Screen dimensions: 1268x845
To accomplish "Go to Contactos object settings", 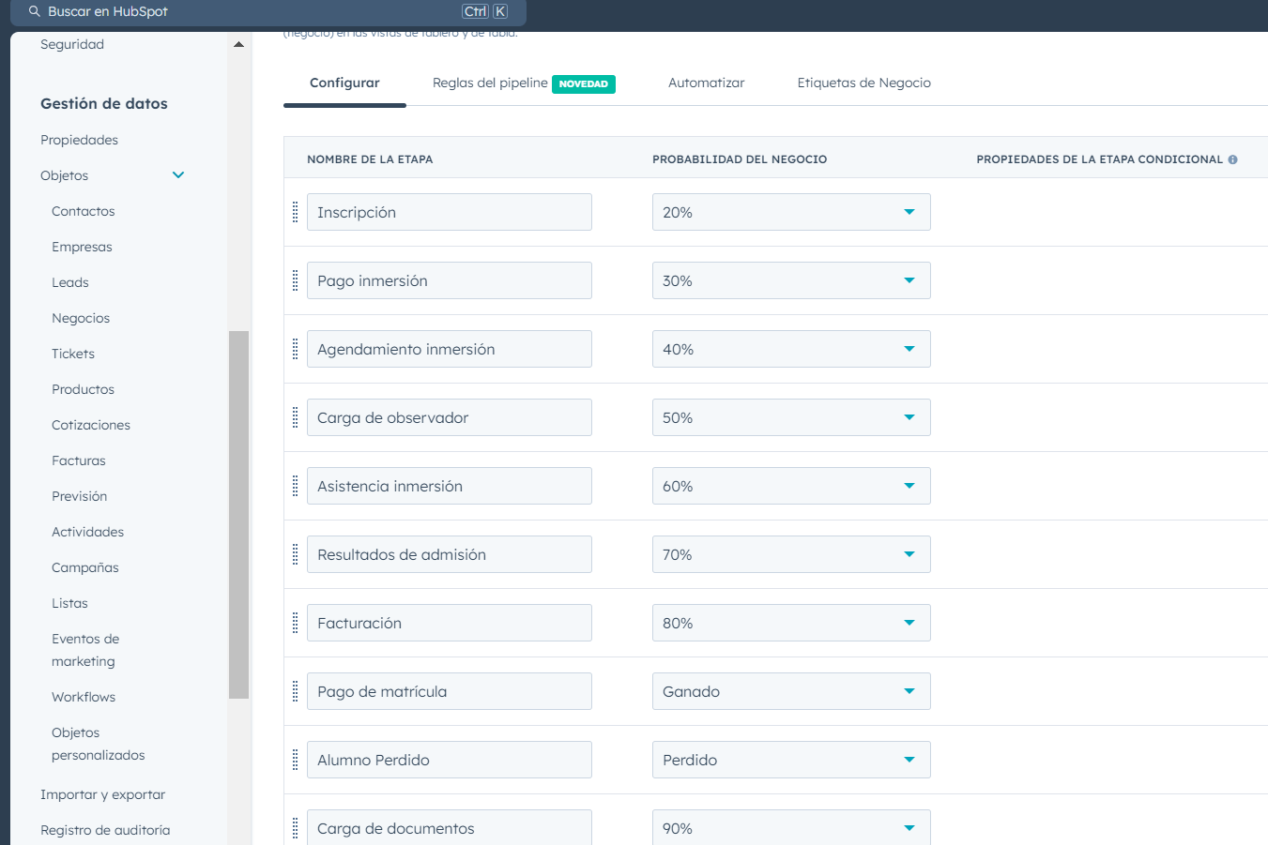I will pyautogui.click(x=84, y=211).
